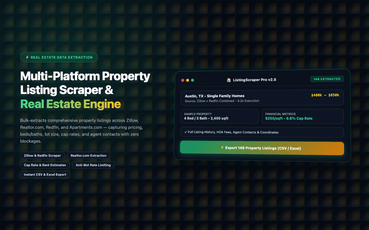369x230 pixels.
Task: Click the yellow window dot in ListingScraper
Action: tap(188, 80)
